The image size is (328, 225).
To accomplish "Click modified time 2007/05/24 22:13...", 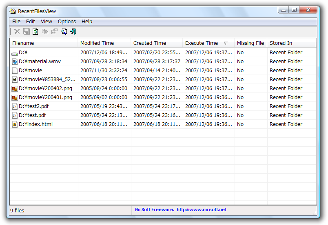I will [x=104, y=115].
